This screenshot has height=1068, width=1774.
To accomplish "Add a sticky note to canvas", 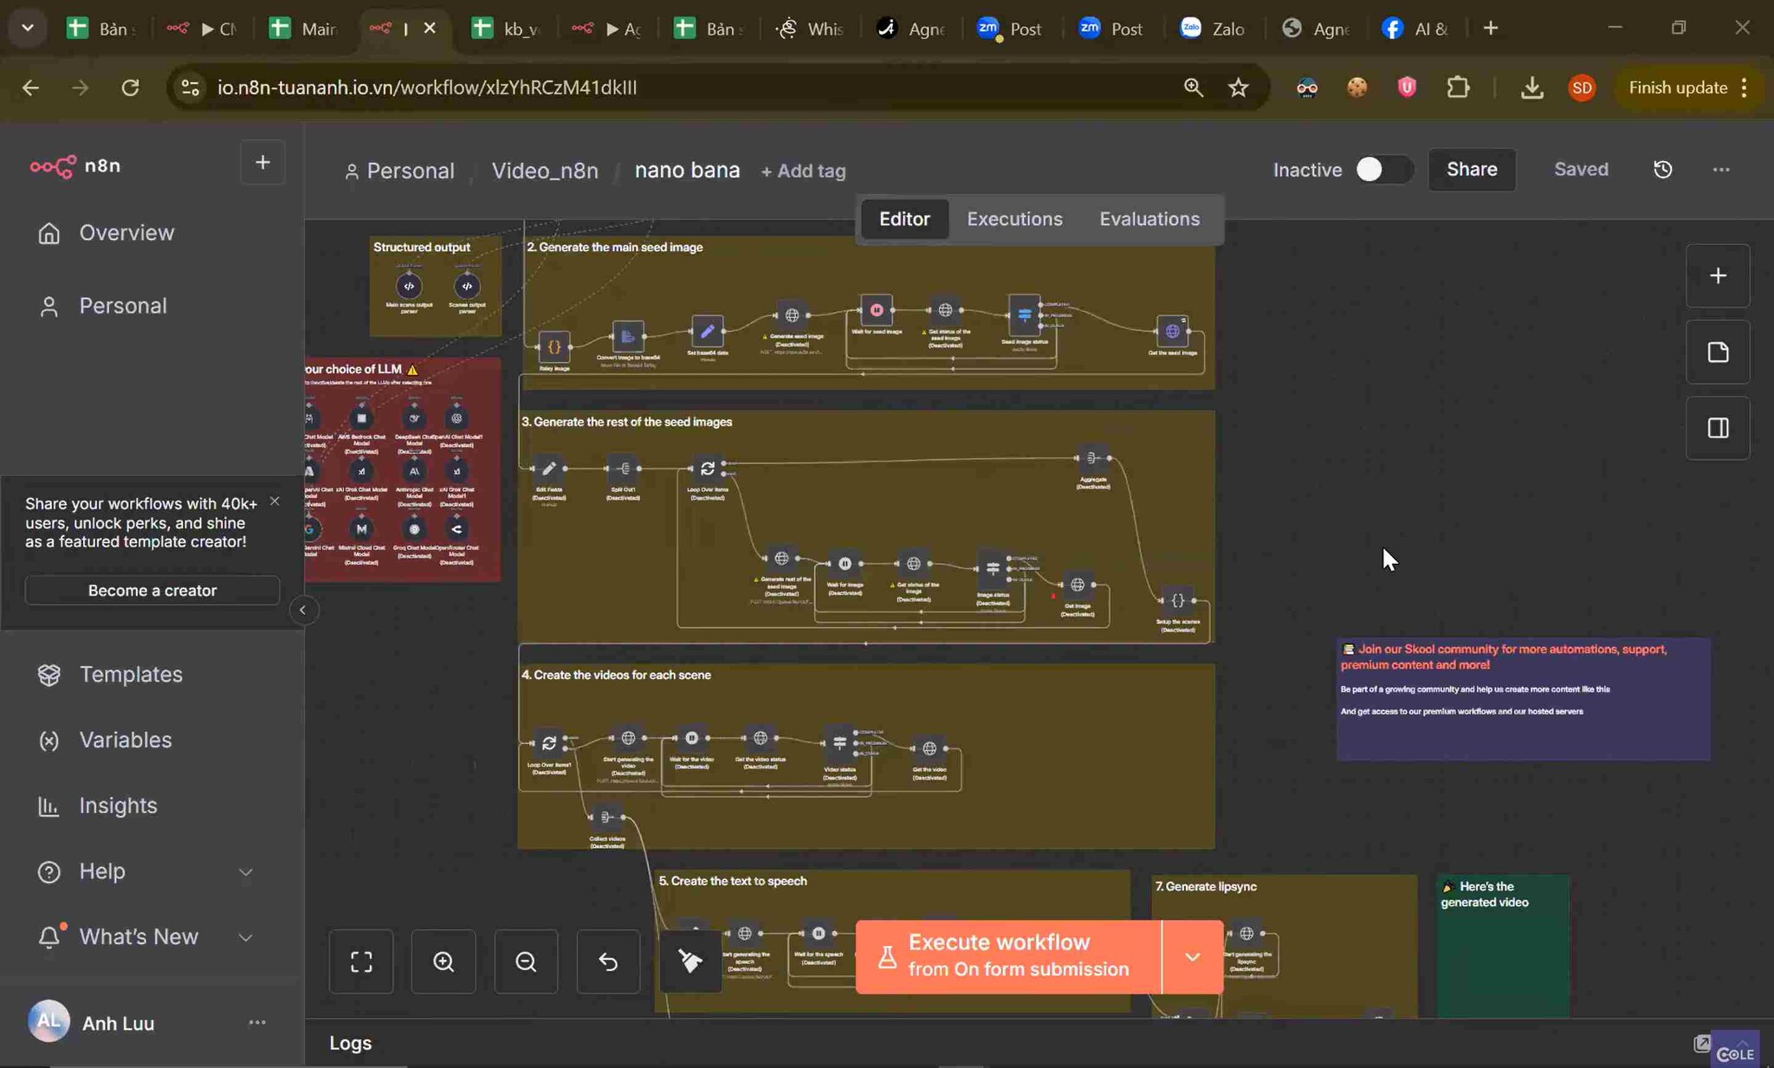I will pos(1718,353).
